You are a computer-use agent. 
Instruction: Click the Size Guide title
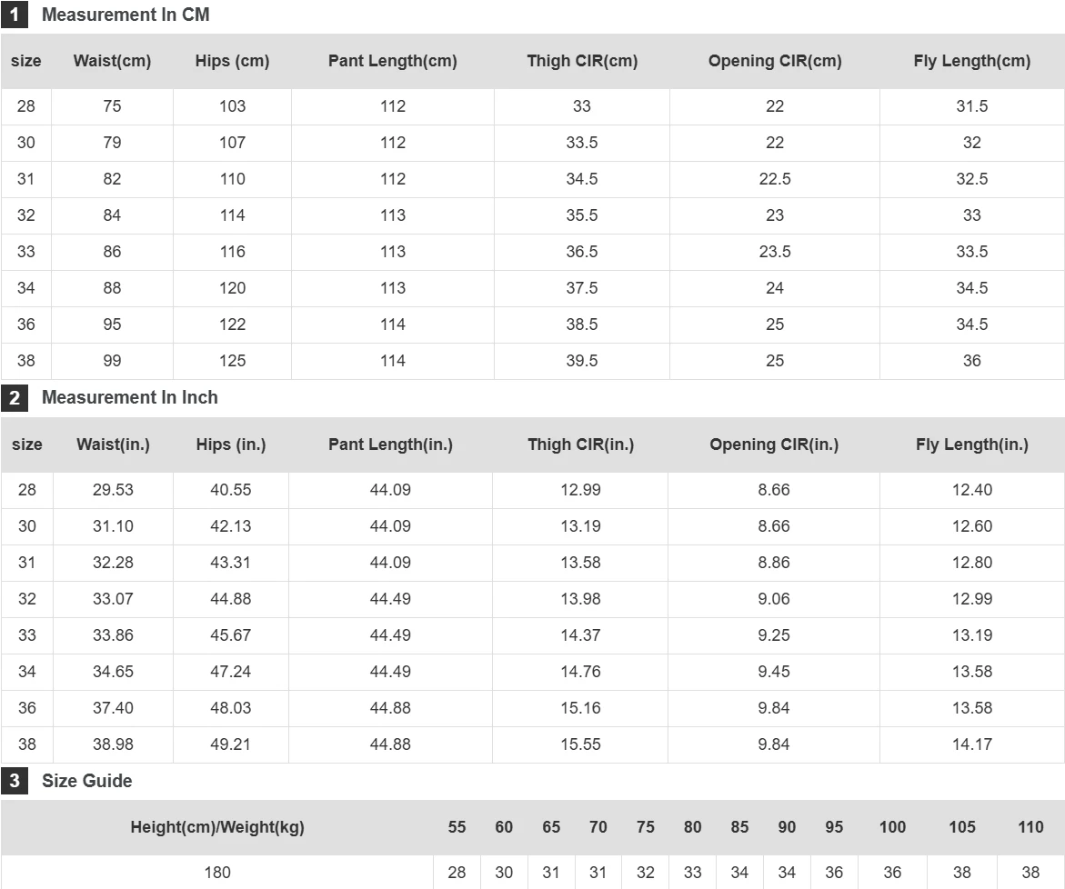pyautogui.click(x=87, y=781)
